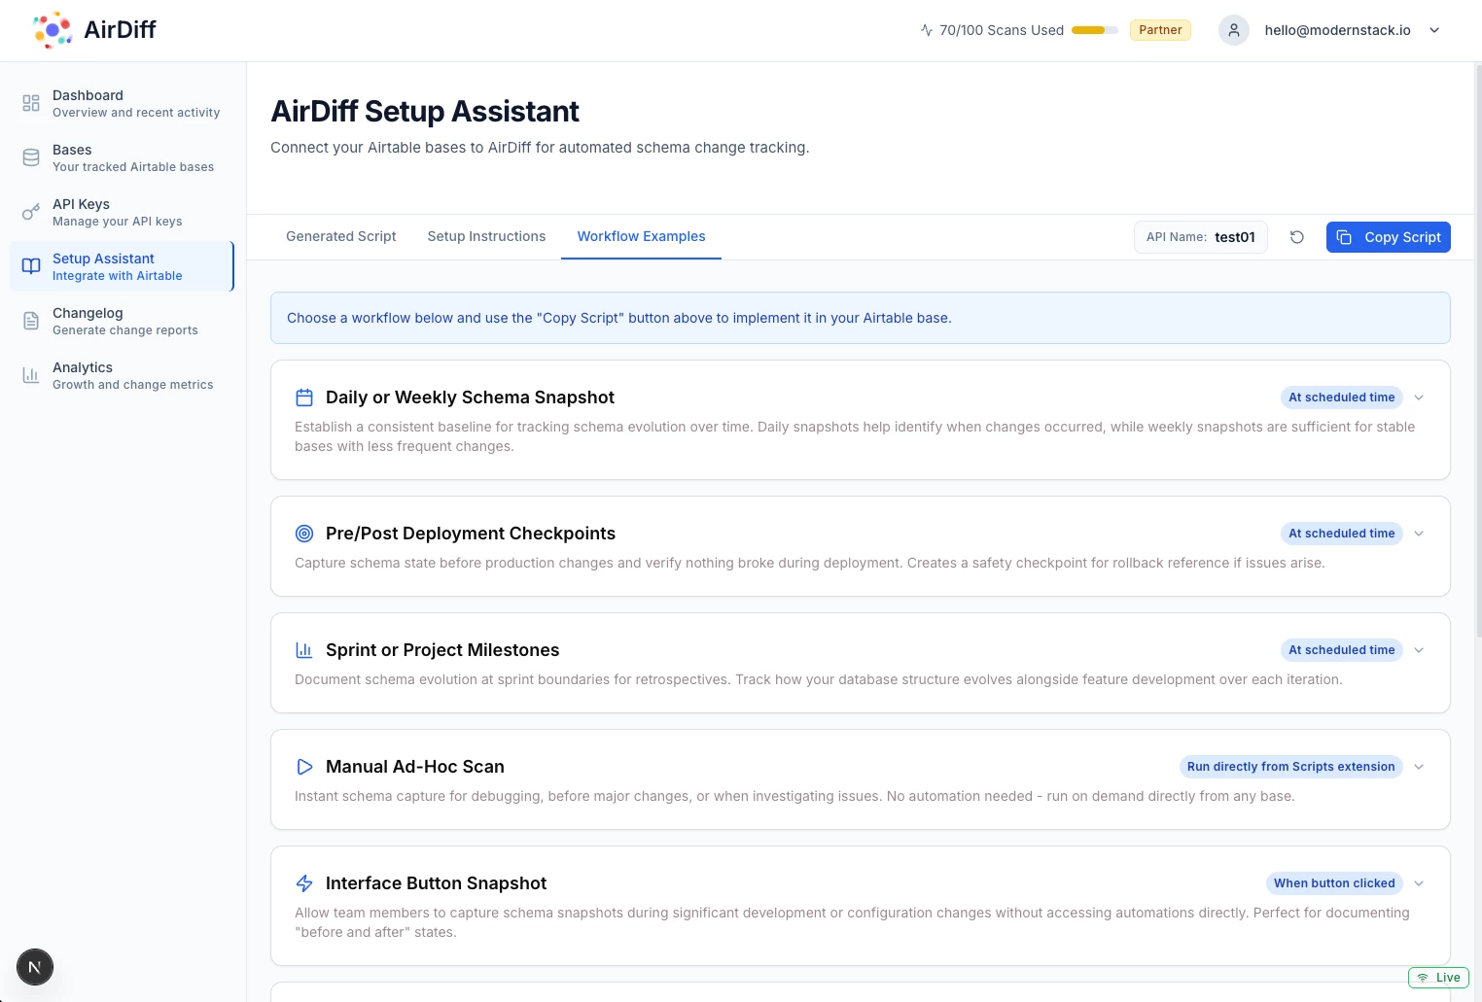Click the blue 'Choose a workflow below' info banner

coord(861,318)
